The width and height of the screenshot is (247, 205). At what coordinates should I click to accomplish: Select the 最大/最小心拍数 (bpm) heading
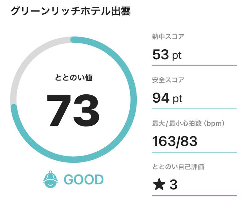(x=188, y=124)
